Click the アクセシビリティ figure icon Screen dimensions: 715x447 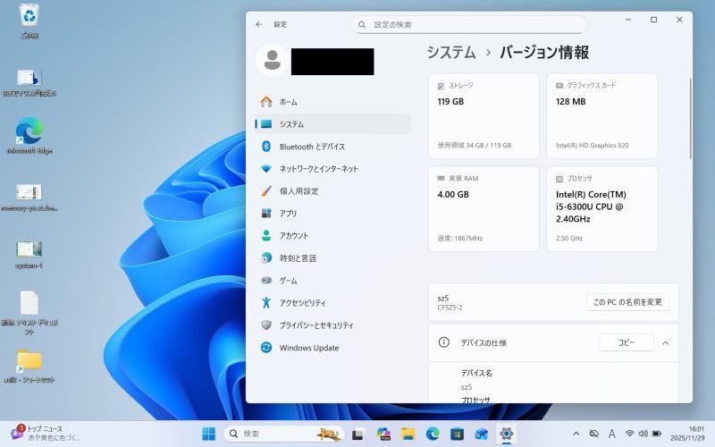pyautogui.click(x=266, y=302)
